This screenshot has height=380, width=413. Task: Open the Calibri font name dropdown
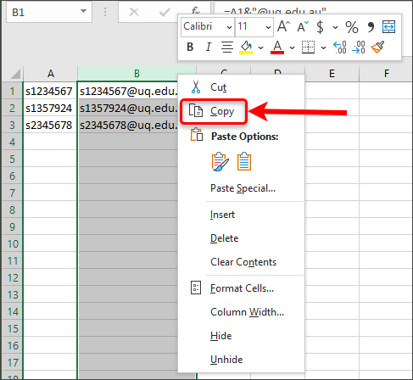pyautogui.click(x=229, y=27)
